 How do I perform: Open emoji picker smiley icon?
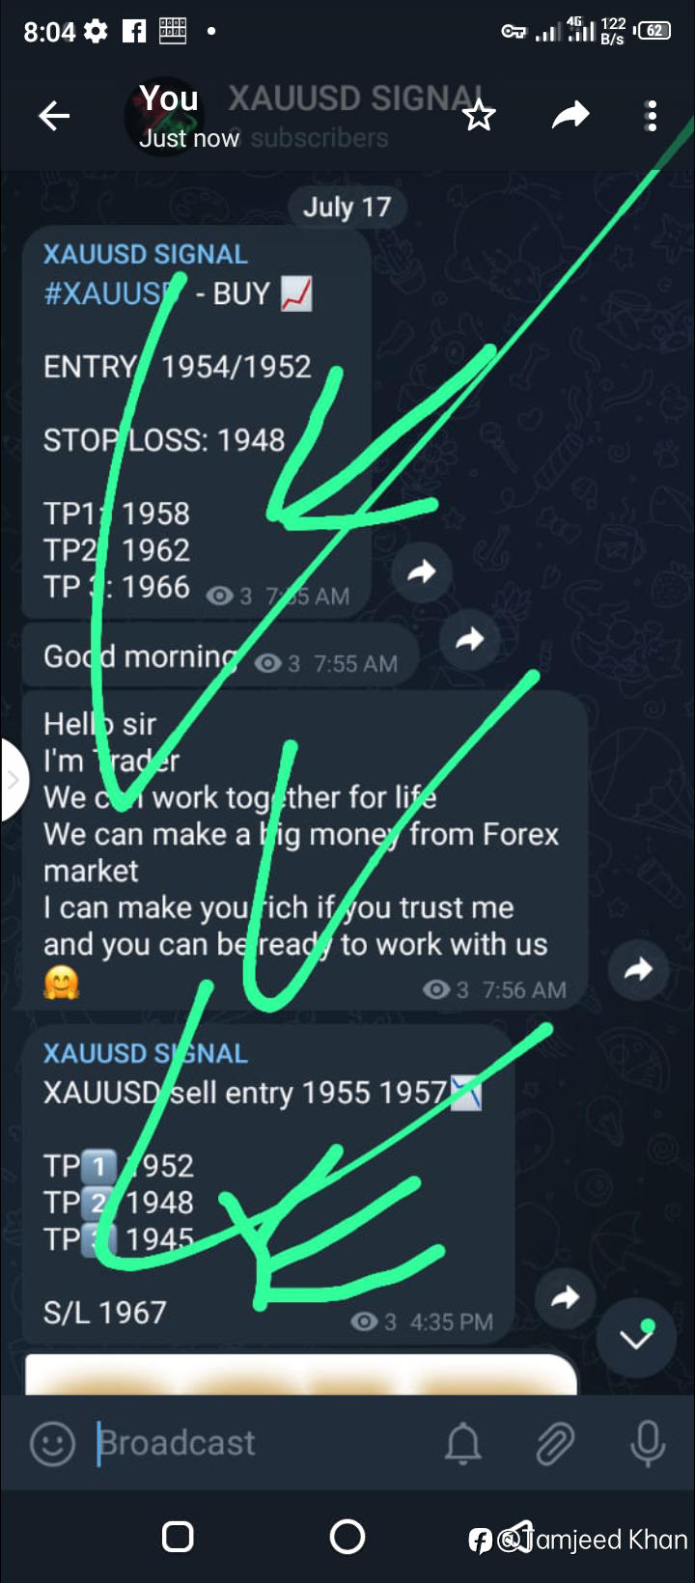(52, 1444)
